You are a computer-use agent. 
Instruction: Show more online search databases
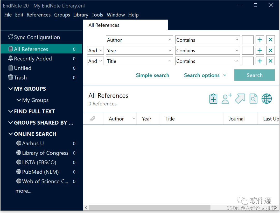pos(23,191)
